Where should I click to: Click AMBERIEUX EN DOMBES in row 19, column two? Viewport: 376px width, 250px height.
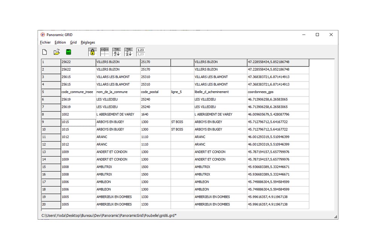click(x=118, y=197)
